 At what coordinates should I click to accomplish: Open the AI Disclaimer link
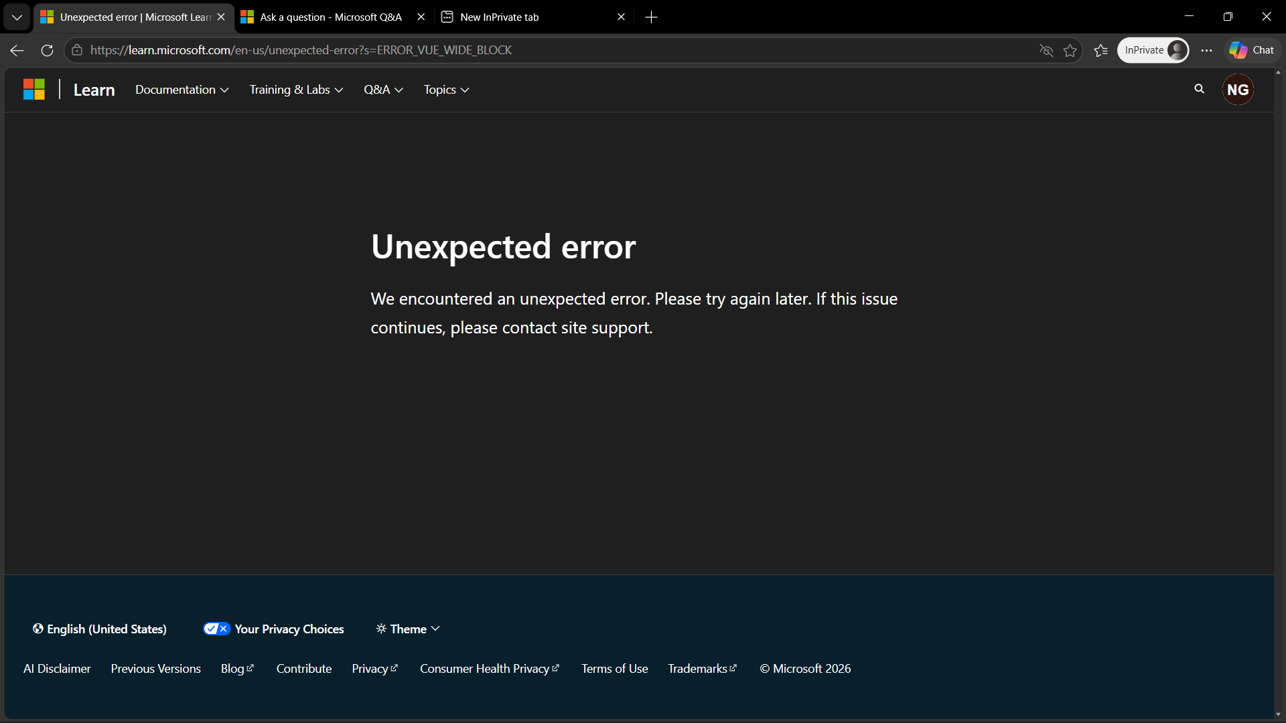[x=57, y=668]
